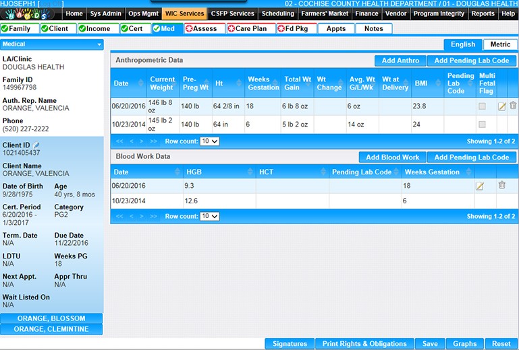Select family member ORANGE, BLOSSOM

tap(51, 318)
